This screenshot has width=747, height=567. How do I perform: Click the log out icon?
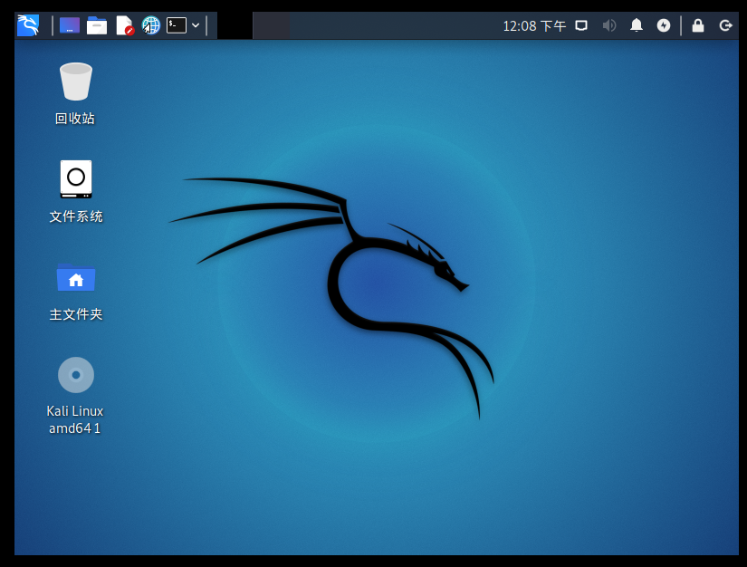725,25
